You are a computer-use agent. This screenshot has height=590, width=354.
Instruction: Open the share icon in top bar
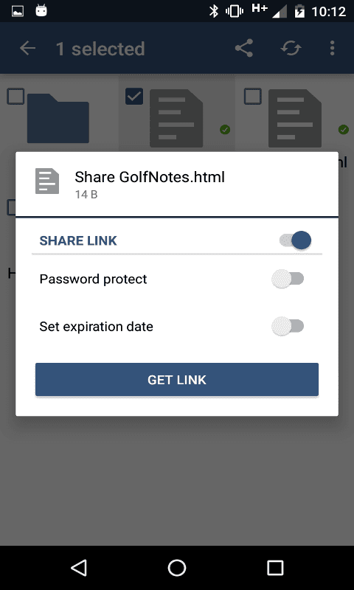(x=244, y=48)
